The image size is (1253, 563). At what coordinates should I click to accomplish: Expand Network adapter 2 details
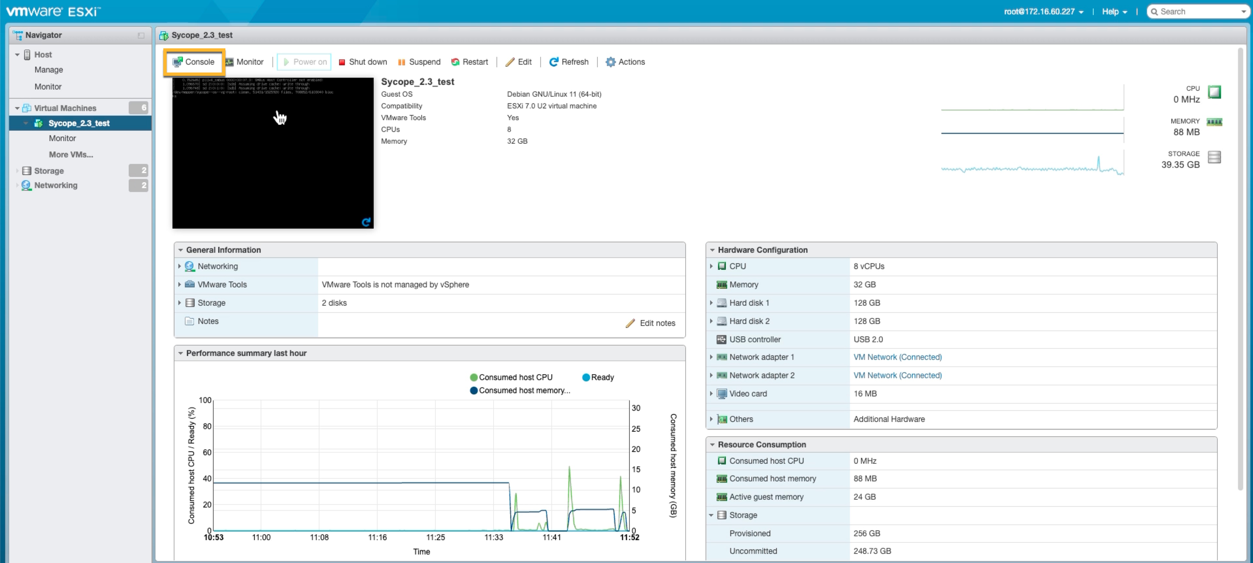coord(711,375)
